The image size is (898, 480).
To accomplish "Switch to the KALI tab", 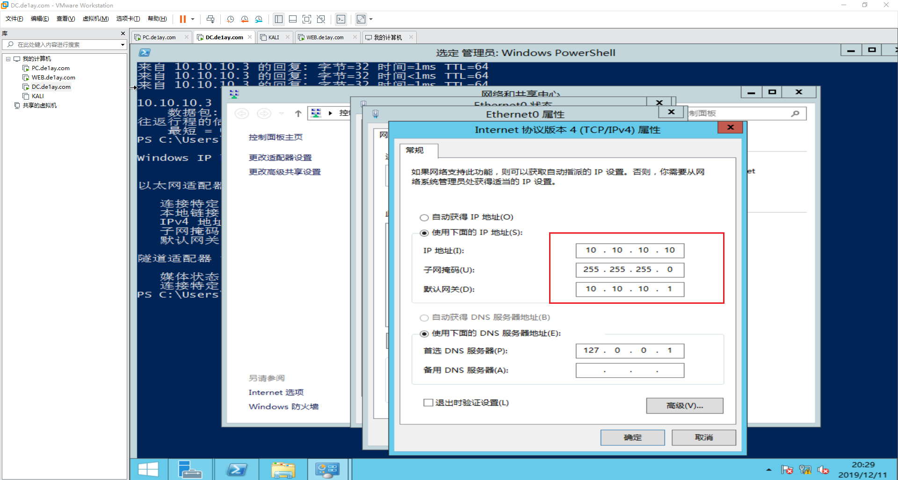I will pos(274,37).
